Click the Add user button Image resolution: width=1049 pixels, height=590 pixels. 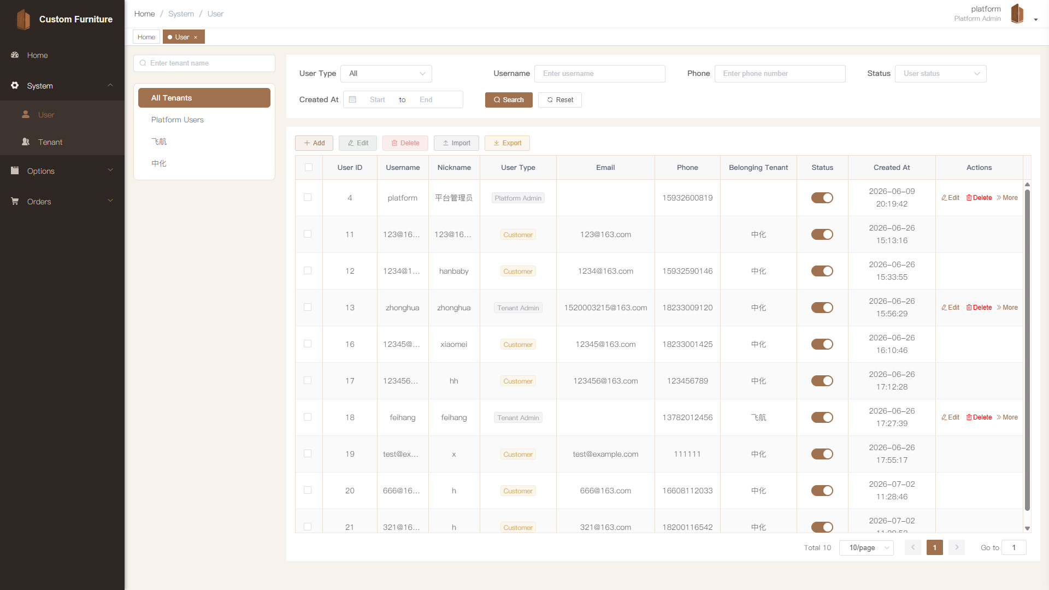pyautogui.click(x=314, y=143)
